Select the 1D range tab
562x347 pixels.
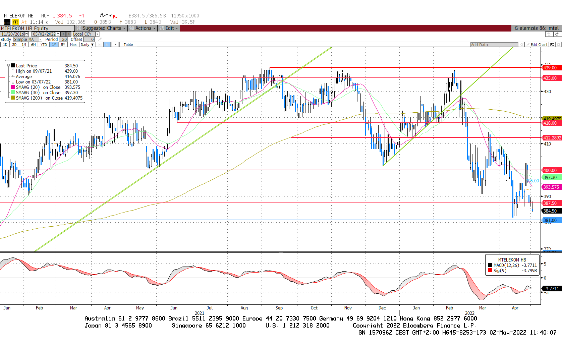[x=5, y=45]
